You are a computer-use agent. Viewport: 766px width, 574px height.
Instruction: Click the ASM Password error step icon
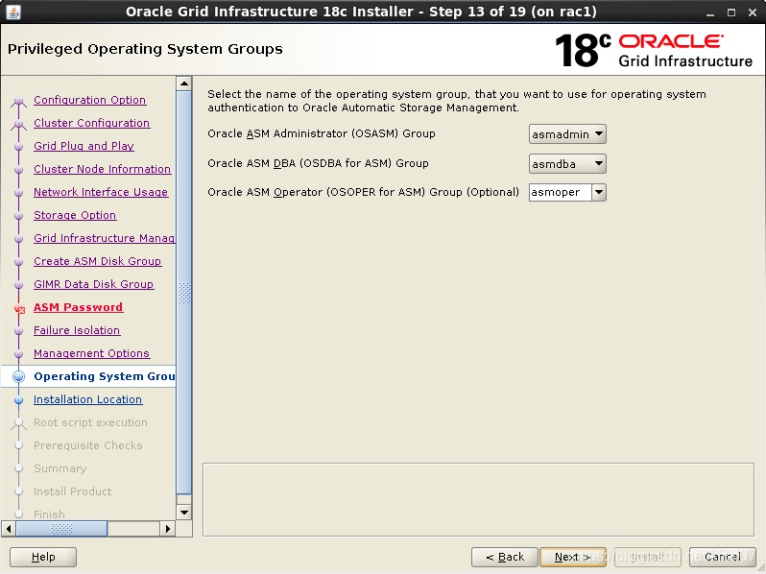pos(19,309)
